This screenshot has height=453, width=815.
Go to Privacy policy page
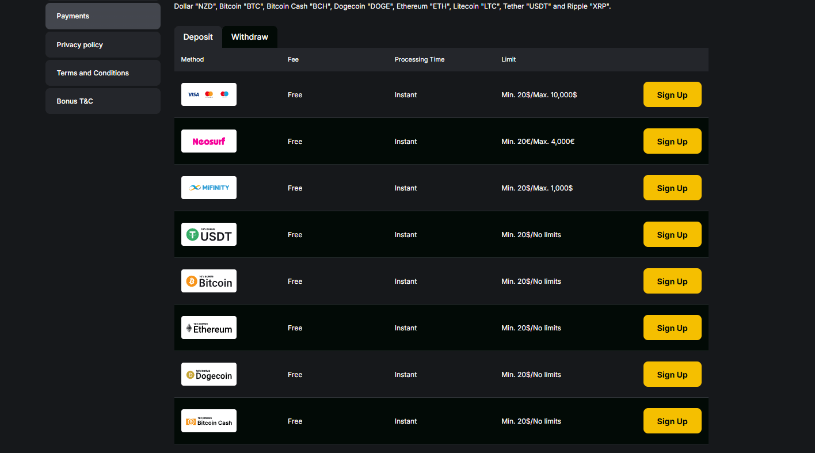coord(103,45)
